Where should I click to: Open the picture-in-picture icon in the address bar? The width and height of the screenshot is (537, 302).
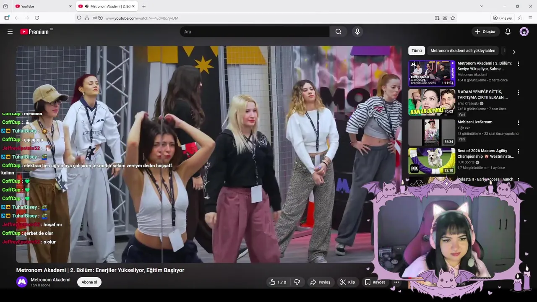click(437, 18)
